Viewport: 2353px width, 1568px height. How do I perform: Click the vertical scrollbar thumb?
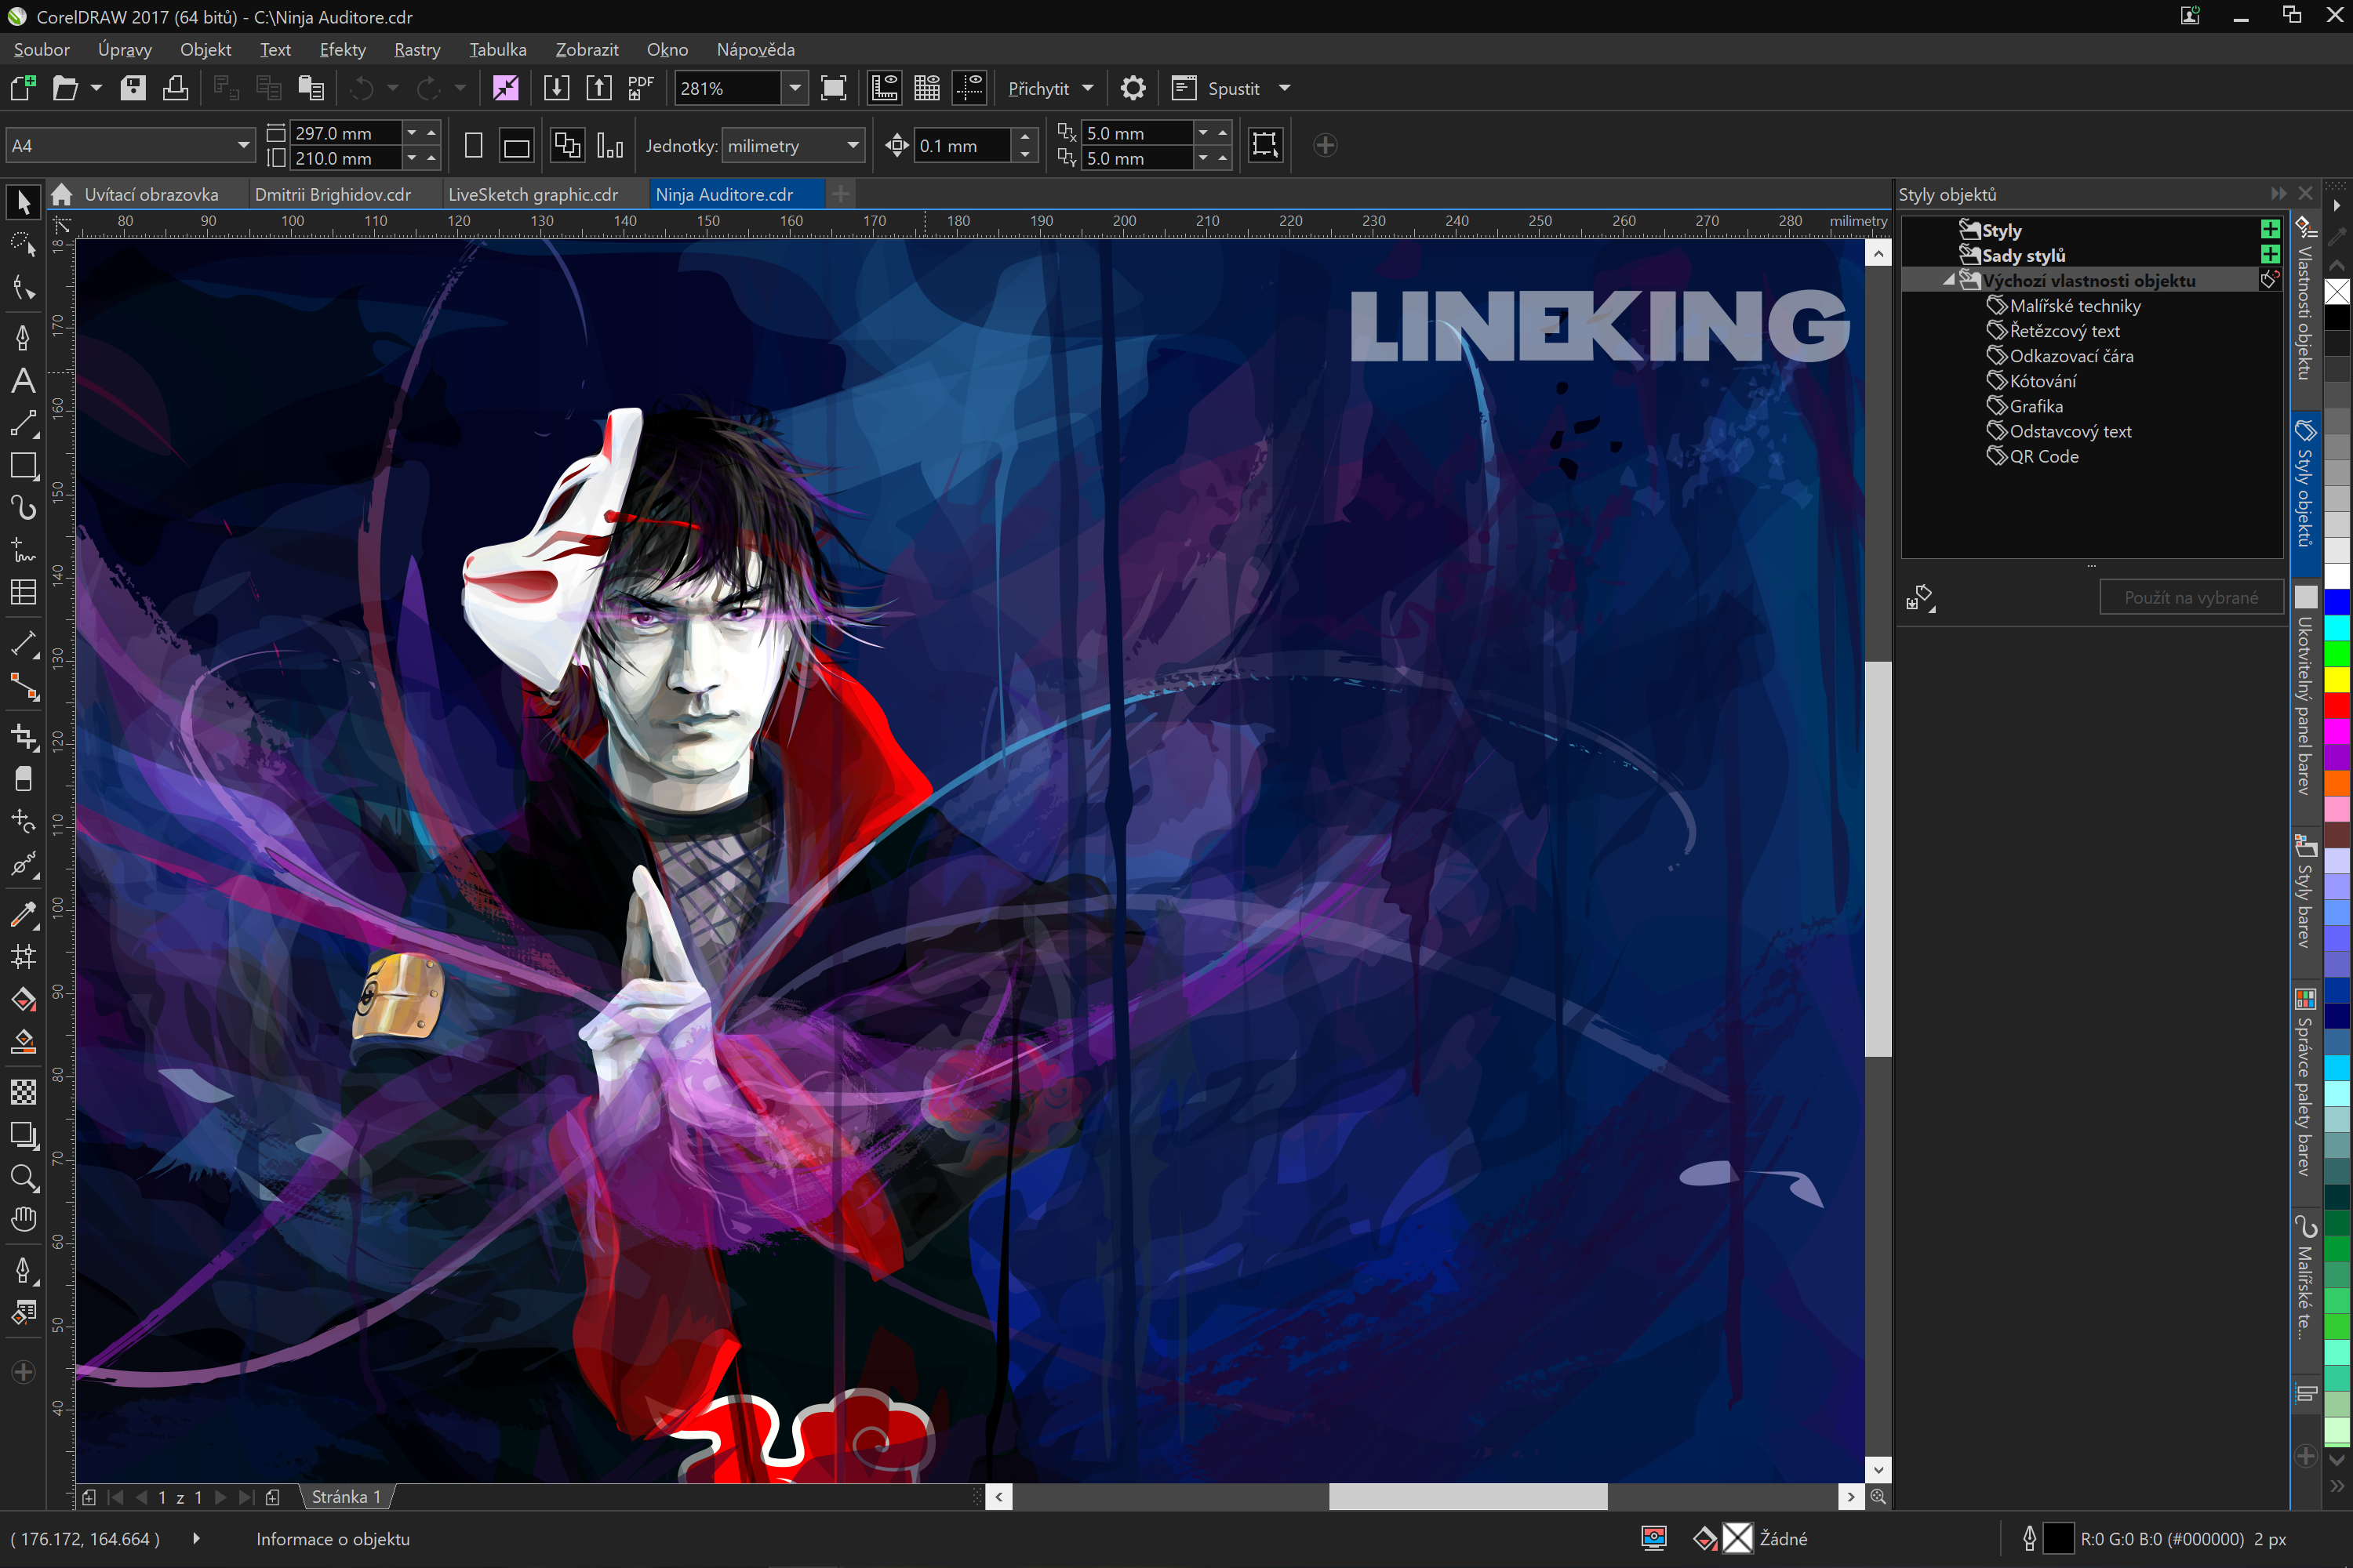pos(1878,858)
